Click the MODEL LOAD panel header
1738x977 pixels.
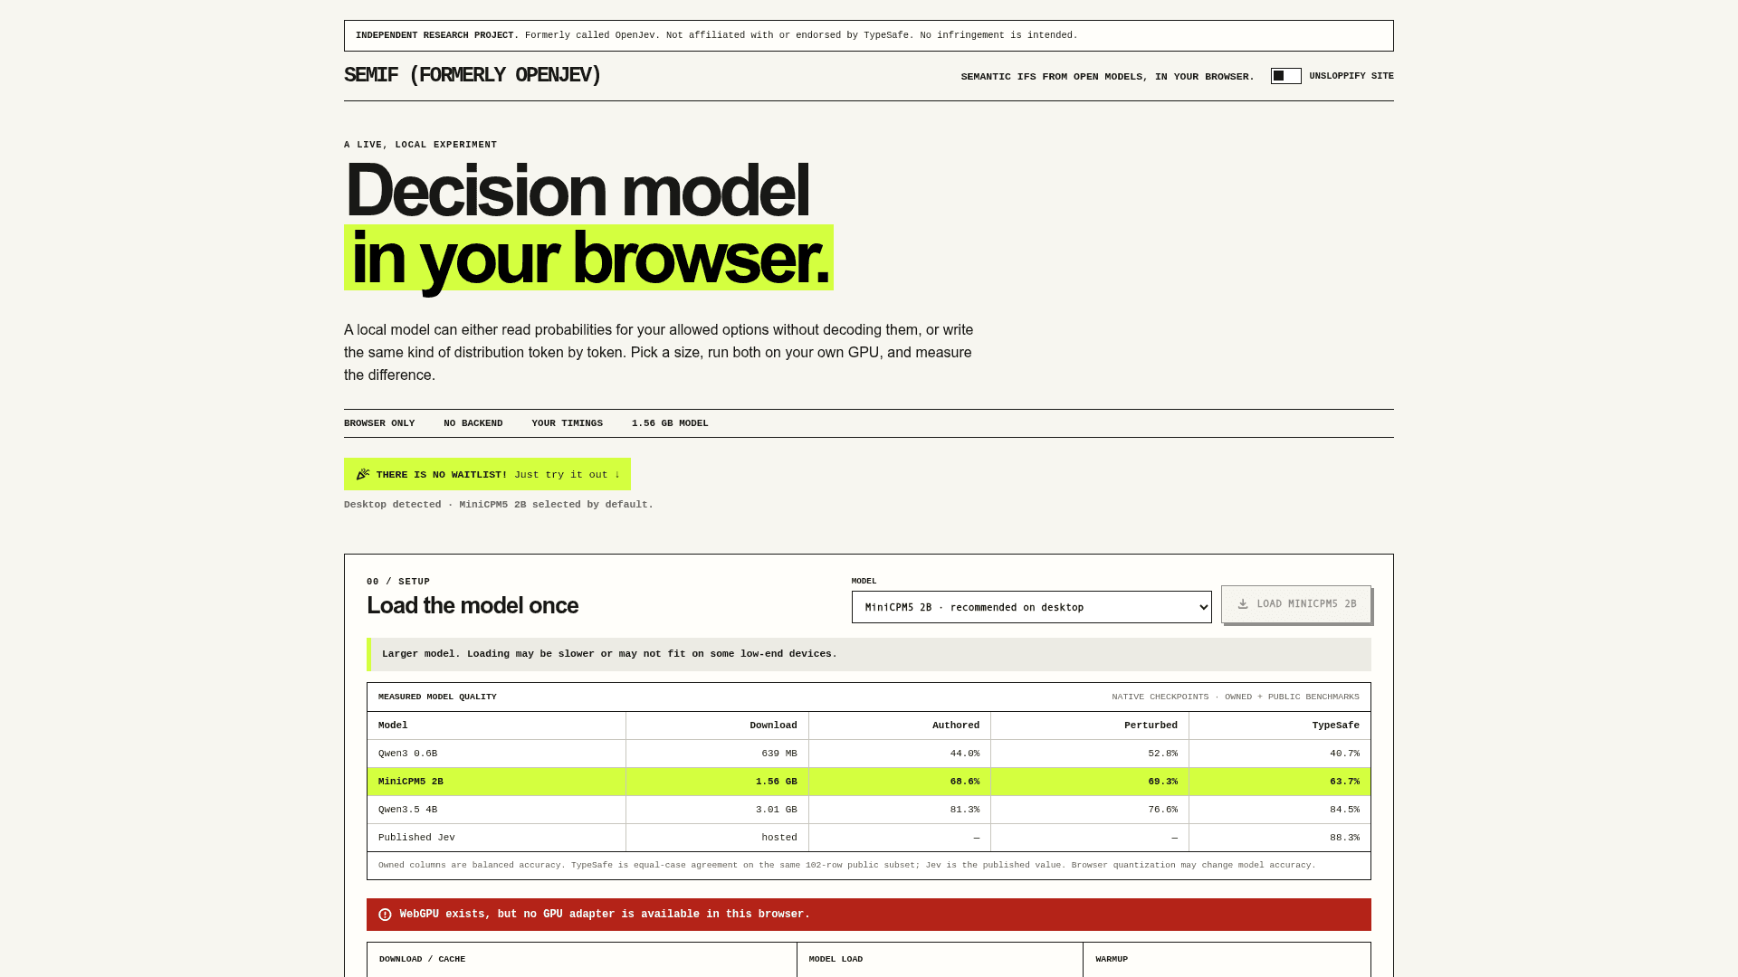point(836,959)
